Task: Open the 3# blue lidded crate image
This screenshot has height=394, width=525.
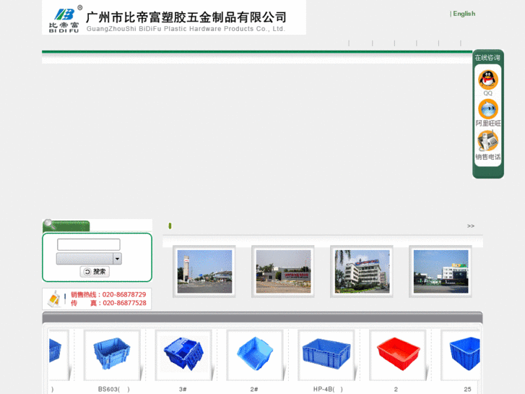Action: click(183, 355)
